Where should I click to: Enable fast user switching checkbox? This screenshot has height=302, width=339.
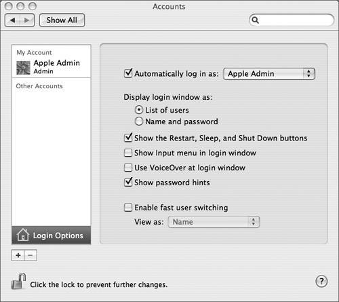click(x=128, y=208)
